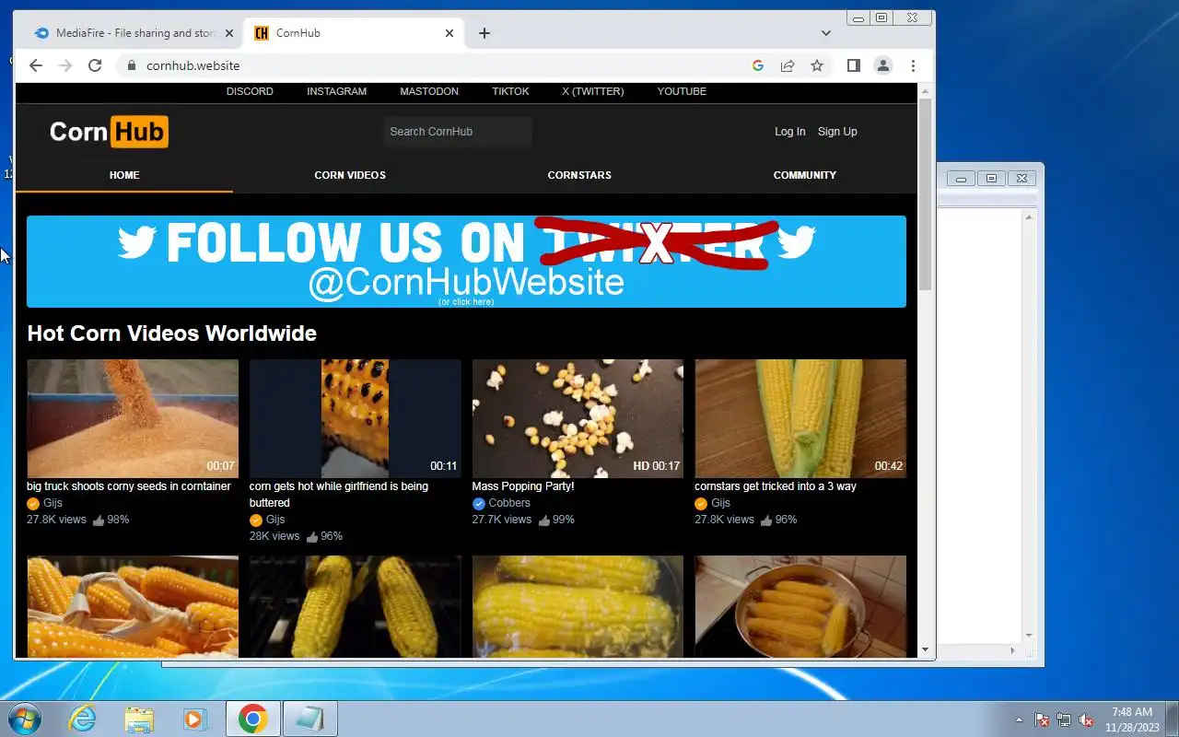Click thumbs-up icon beside 99% rating

click(x=544, y=521)
